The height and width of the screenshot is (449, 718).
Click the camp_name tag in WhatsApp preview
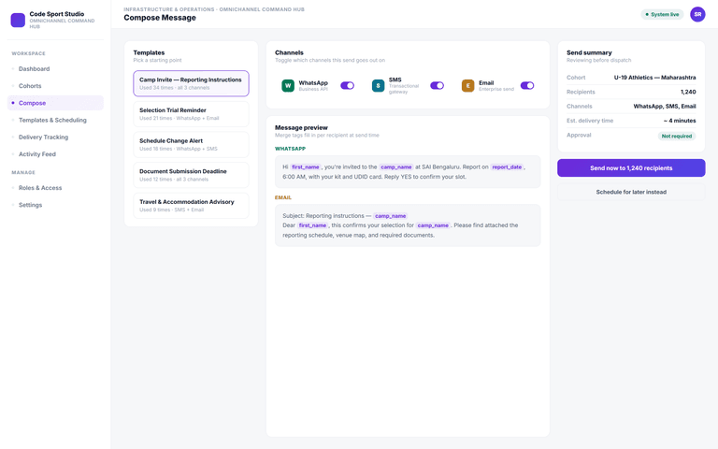click(396, 167)
